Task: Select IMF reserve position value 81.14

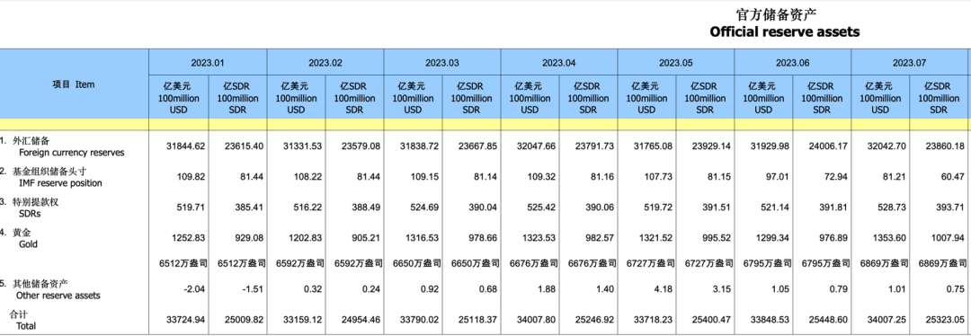Action: tap(486, 177)
